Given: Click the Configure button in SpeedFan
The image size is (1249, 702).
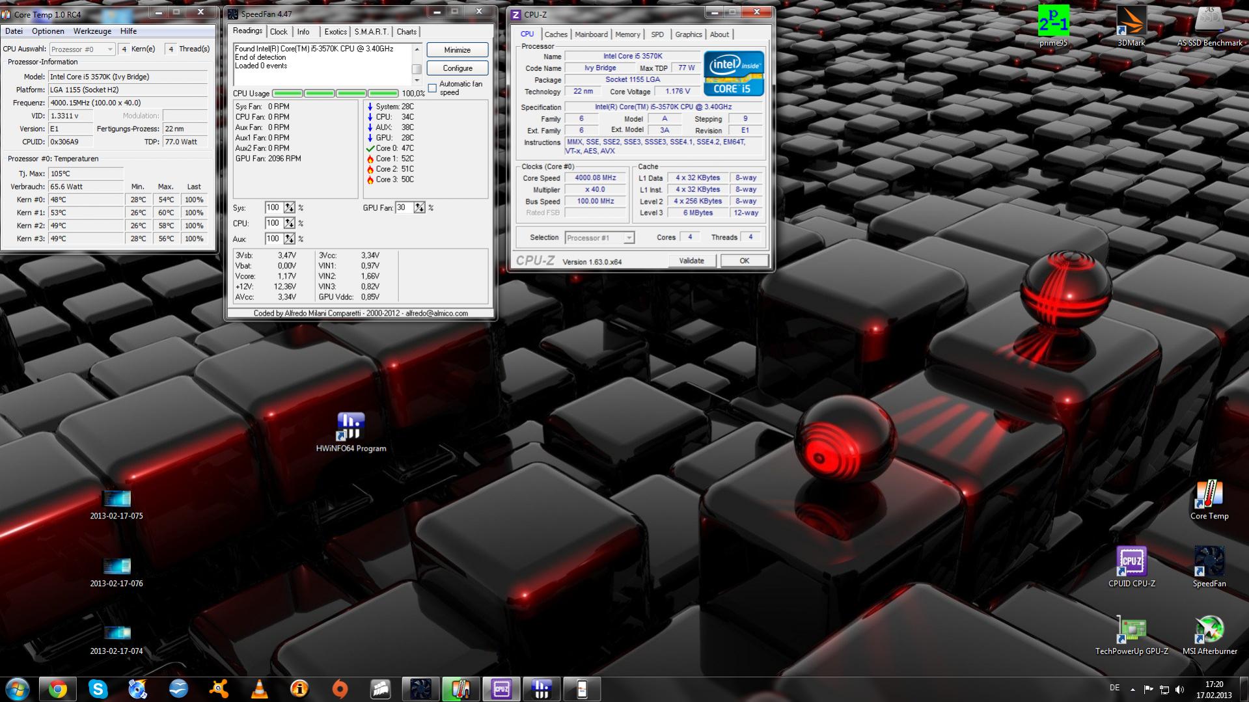Looking at the screenshot, I should (x=458, y=68).
